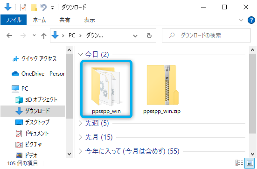Screen dimensions: 257x169
Task: Switch to the 表示 ribbon tab
Action: [x=90, y=20]
